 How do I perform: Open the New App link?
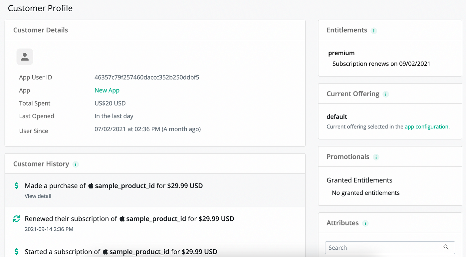pyautogui.click(x=107, y=90)
